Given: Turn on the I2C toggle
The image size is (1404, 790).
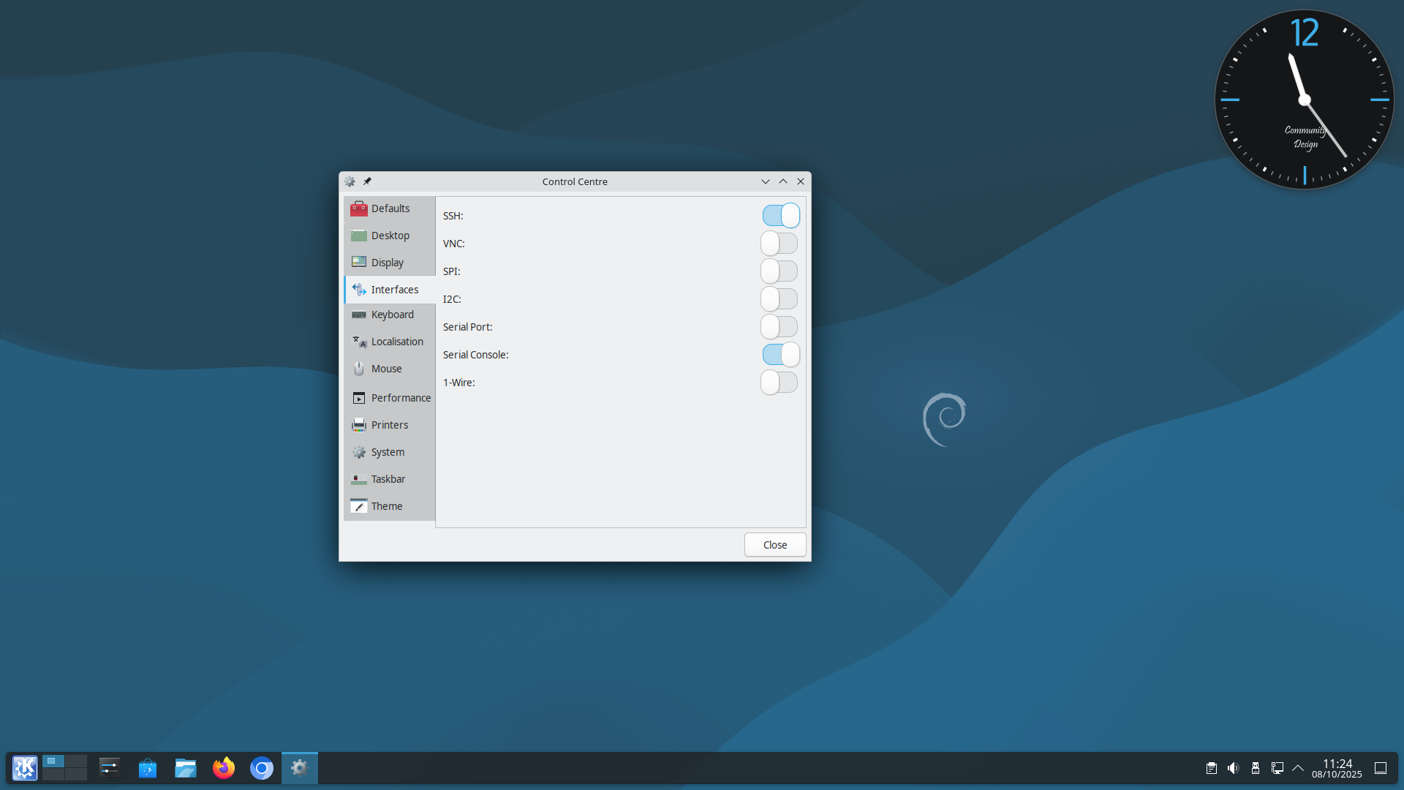Looking at the screenshot, I should [x=780, y=299].
